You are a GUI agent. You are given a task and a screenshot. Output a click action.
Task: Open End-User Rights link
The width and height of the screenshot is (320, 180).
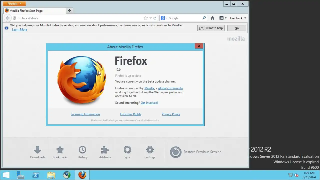(131, 114)
